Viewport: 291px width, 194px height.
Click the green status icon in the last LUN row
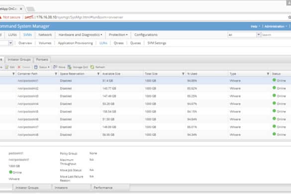coord(274,134)
